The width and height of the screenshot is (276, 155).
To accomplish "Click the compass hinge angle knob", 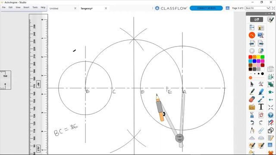I will click(x=179, y=138).
